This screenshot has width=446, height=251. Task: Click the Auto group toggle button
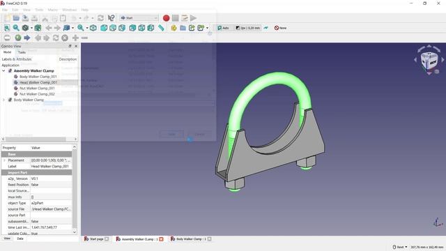coord(223,28)
